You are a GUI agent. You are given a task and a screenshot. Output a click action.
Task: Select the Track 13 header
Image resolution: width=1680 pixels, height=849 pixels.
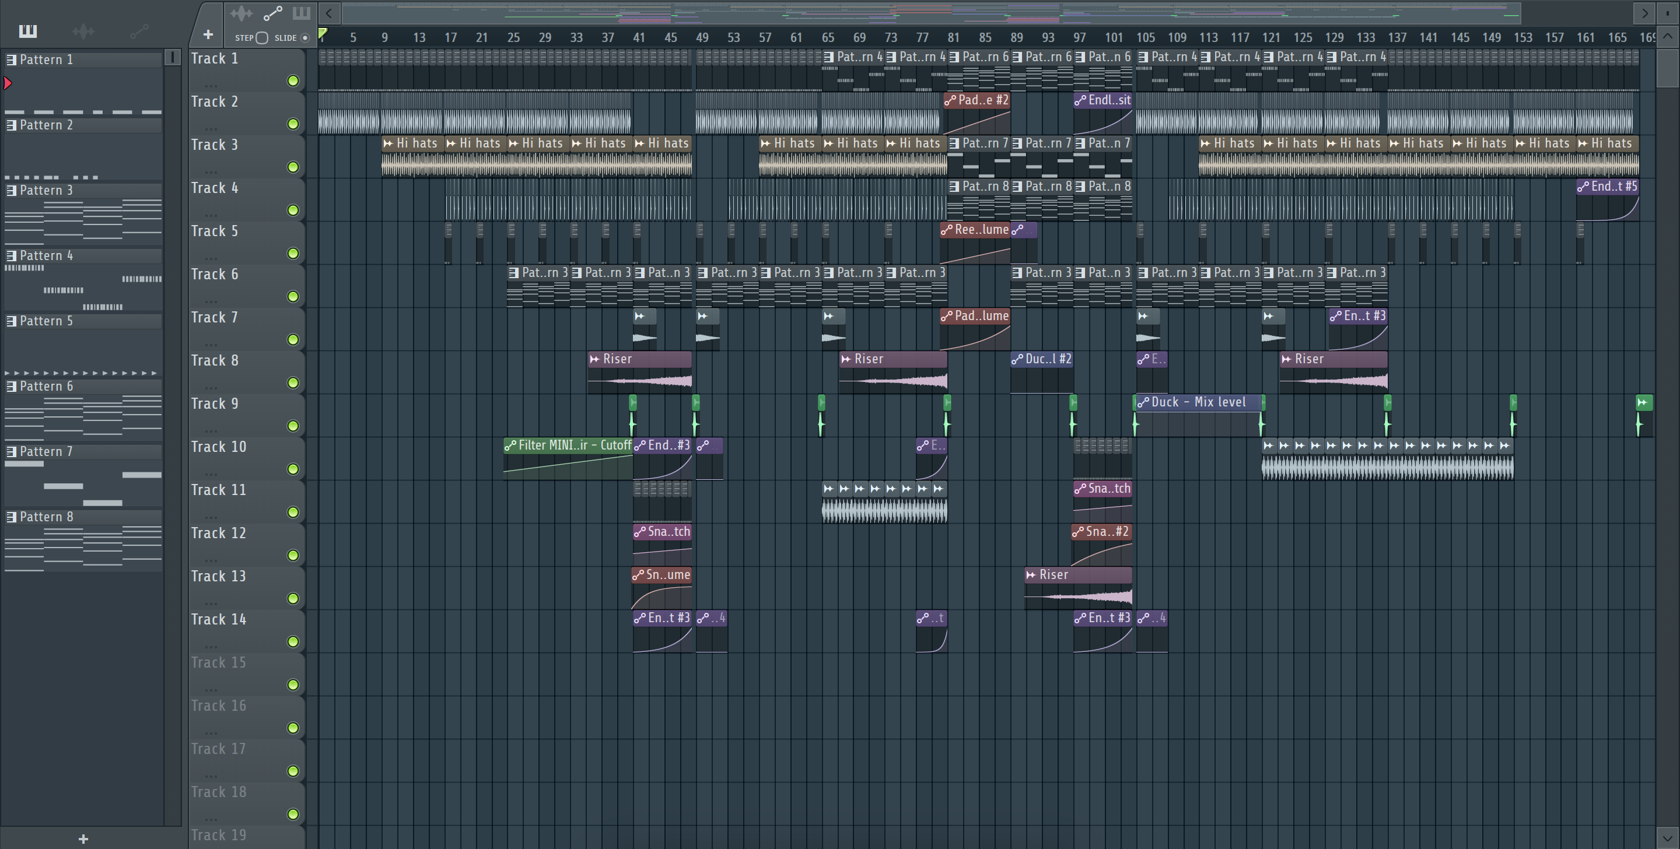coord(247,588)
